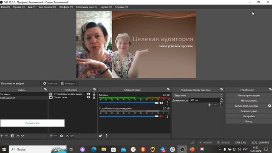The width and height of the screenshot is (272, 153).
Task: Click the preview canvas with presentation
Action: [x=136, y=45]
